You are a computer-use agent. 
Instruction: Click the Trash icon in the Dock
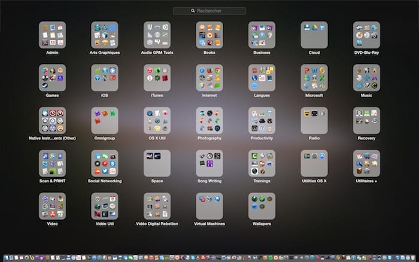[412, 258]
